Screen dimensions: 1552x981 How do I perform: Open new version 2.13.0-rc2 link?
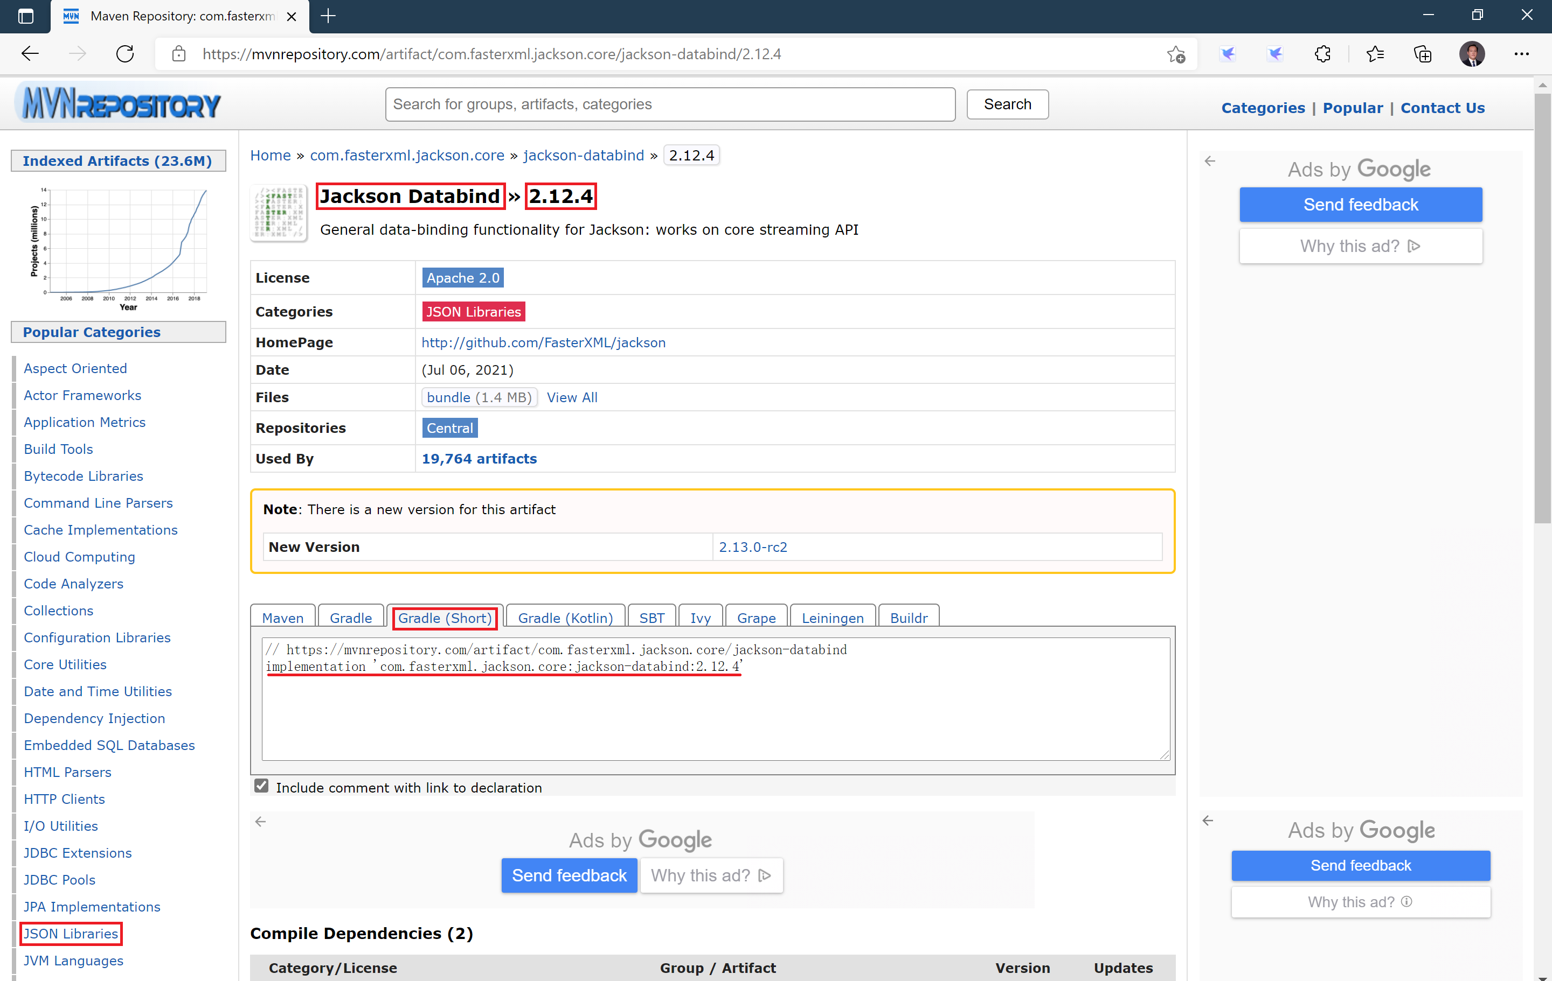pyautogui.click(x=752, y=546)
